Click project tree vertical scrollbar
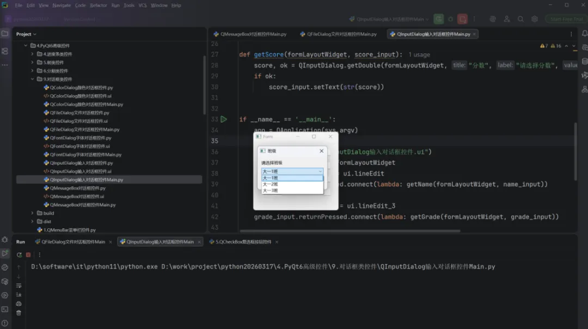The image size is (588, 329). click(204, 86)
